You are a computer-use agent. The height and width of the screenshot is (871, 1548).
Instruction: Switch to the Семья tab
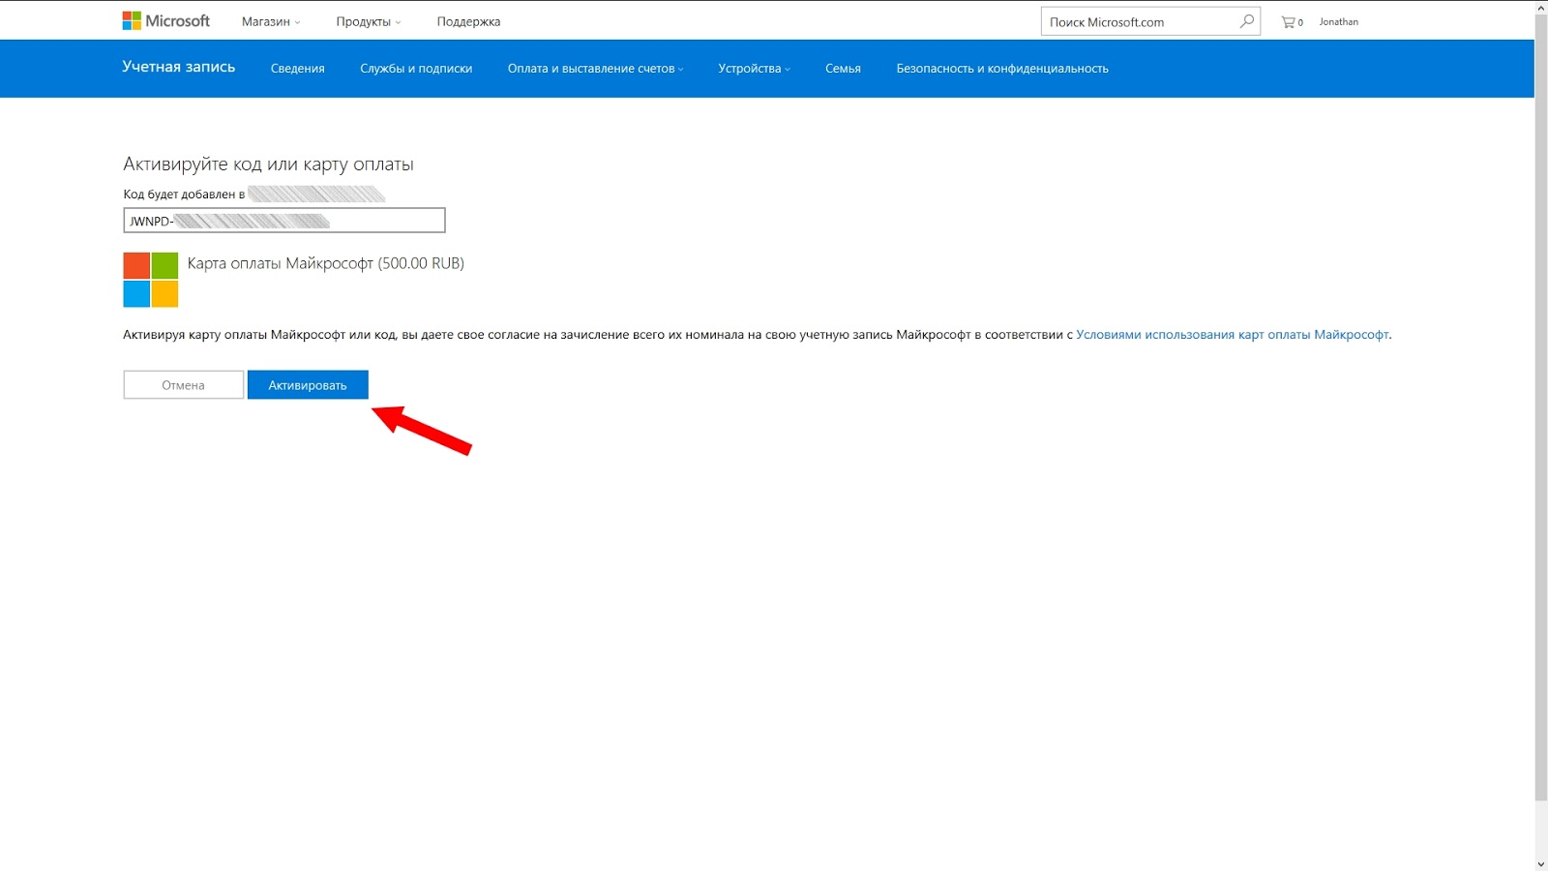point(843,69)
